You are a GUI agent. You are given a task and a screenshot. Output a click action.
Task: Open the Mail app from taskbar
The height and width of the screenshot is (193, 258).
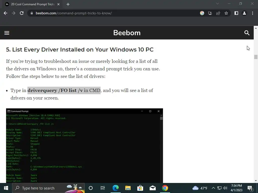[x=152, y=188]
